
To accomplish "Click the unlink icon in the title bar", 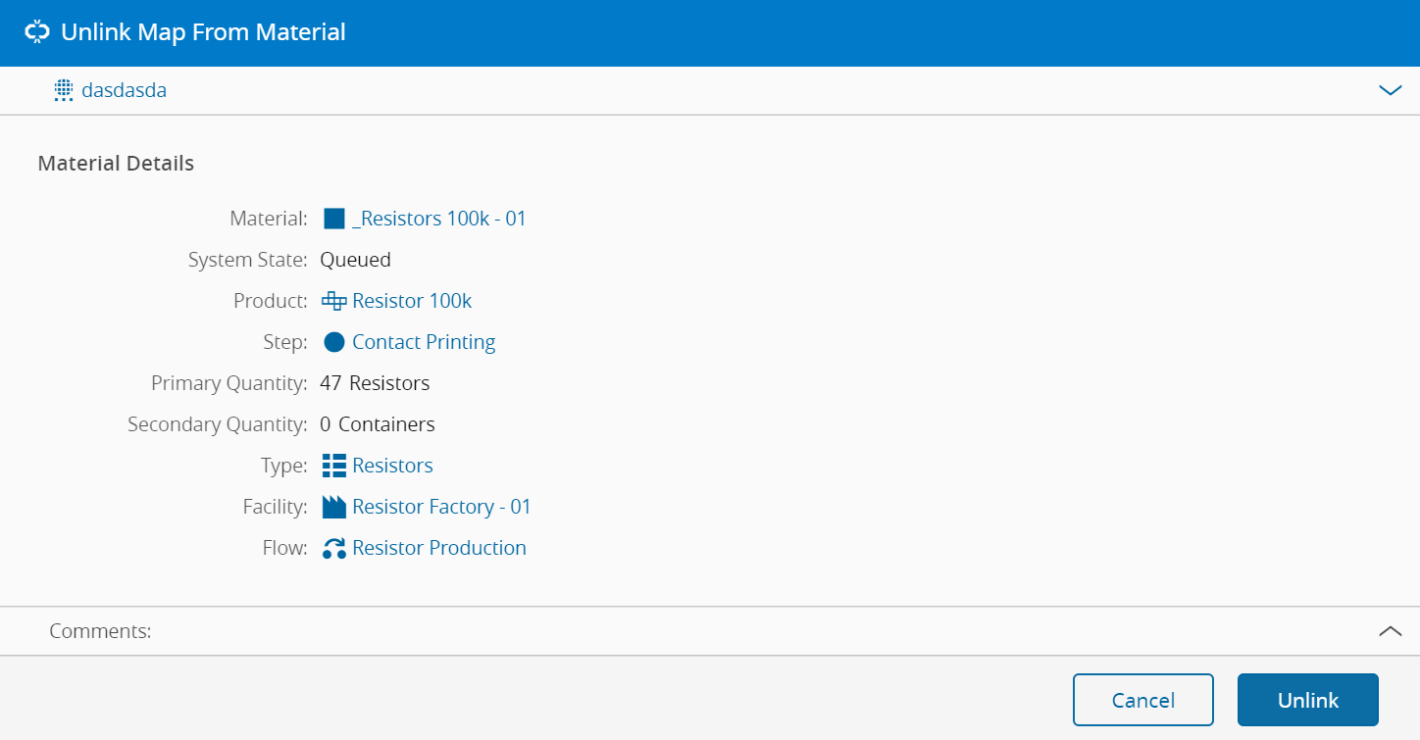I will [x=37, y=32].
